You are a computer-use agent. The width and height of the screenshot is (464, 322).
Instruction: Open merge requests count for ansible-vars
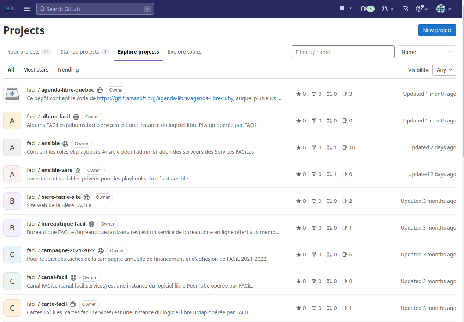click(x=332, y=174)
